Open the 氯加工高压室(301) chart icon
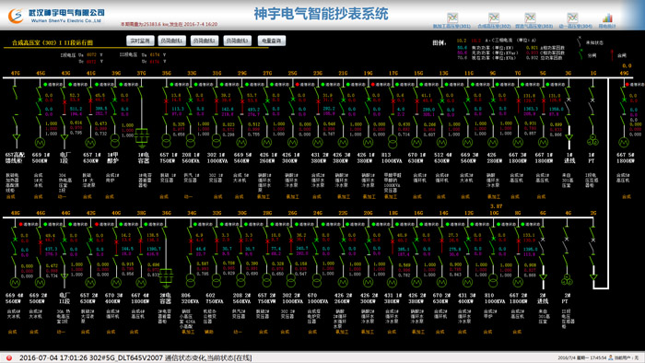Image resolution: width=645 pixels, height=363 pixels. tap(452, 18)
